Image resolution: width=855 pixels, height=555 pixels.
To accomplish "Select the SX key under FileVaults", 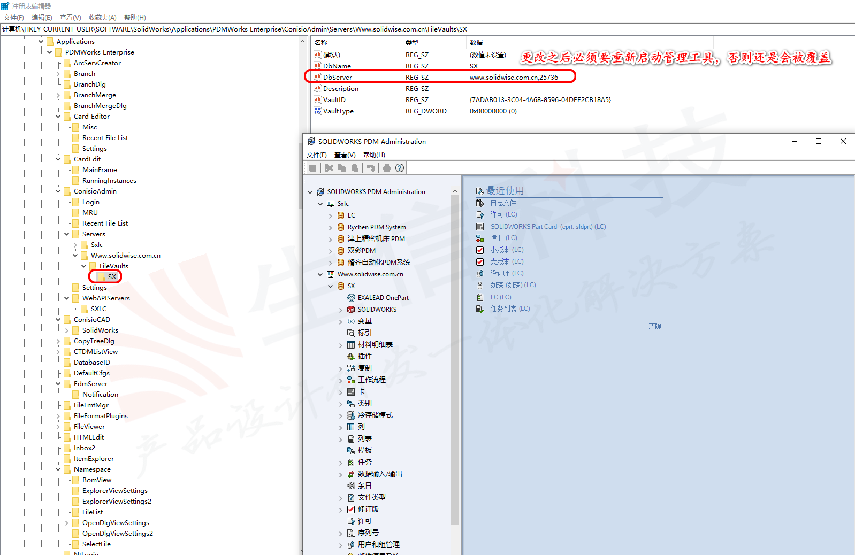I will (112, 277).
